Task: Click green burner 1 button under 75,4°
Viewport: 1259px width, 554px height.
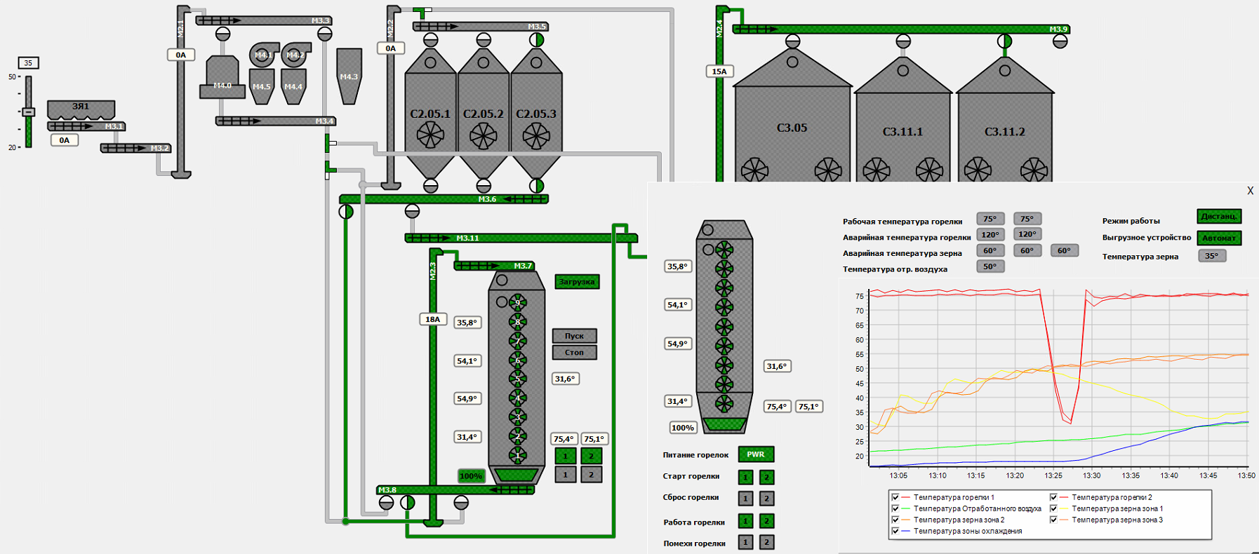Action: (566, 456)
